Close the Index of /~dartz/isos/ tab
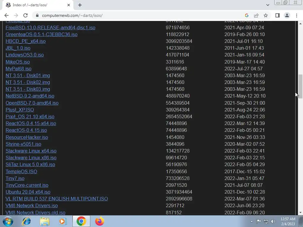 pos(69,5)
